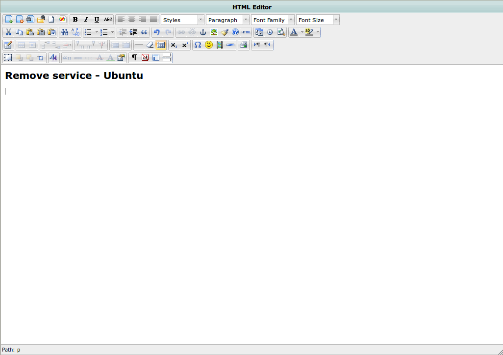Open the Paragraph format dropdown
This screenshot has height=355, width=503.
point(227,20)
